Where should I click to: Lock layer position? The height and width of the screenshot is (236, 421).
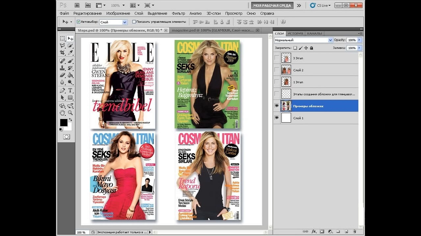(306, 48)
